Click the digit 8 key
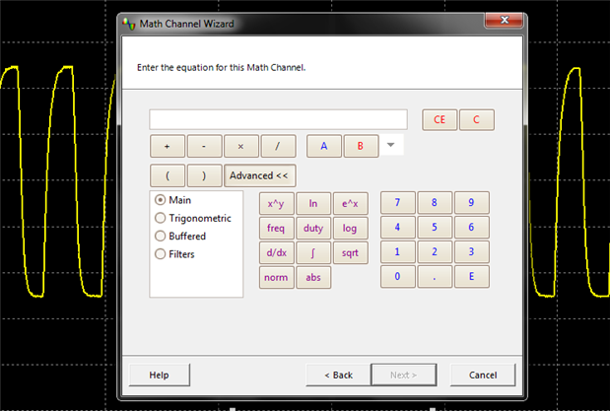The image size is (610, 411). (435, 202)
